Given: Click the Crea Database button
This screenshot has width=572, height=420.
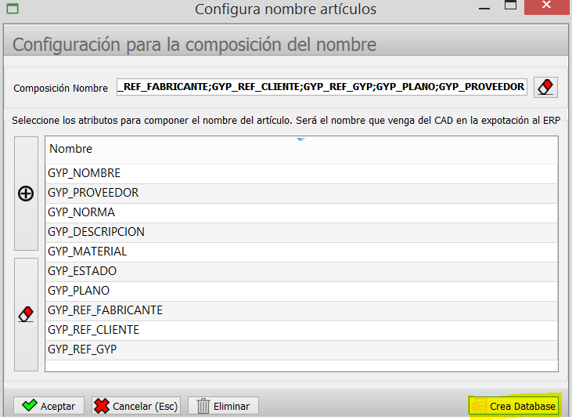Looking at the screenshot, I should 513,406.
